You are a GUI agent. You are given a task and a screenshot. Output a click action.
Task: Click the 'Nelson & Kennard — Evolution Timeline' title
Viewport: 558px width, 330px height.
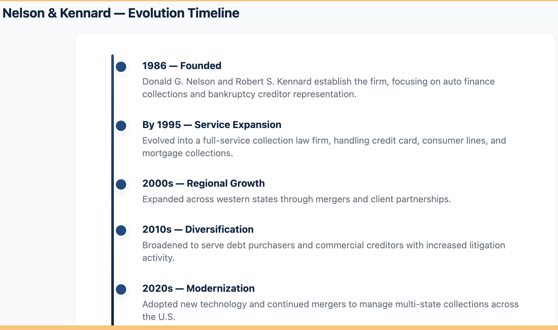[121, 13]
